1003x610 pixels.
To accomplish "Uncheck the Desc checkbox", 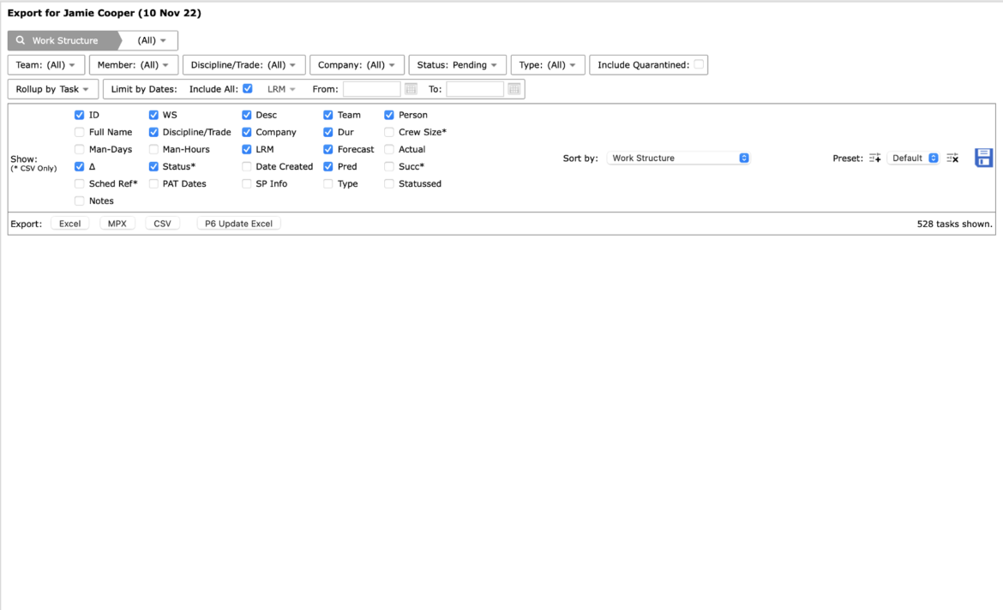I will click(x=246, y=115).
